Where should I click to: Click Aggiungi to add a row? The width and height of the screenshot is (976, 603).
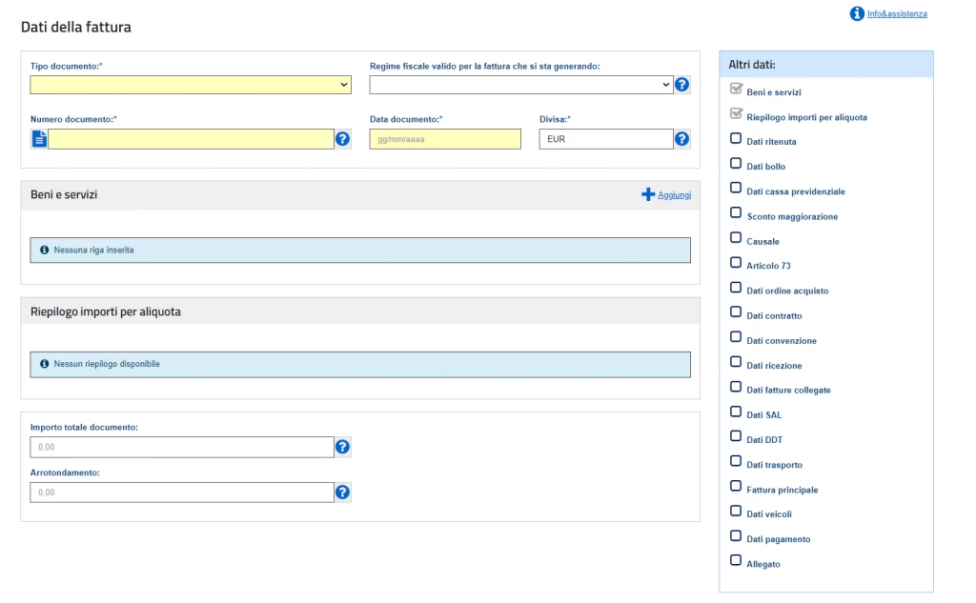674,195
